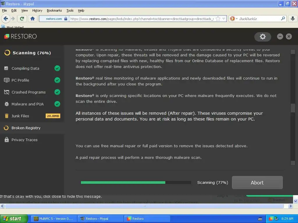Go to browser home page
This screenshot has width=298, height=223.
33,19
